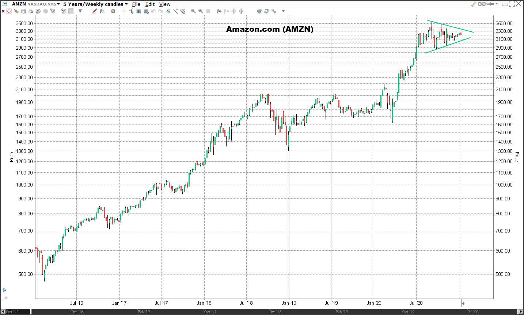Click the overlapping colored circles icon
This screenshot has width=524, height=315.
(x=259, y=11)
